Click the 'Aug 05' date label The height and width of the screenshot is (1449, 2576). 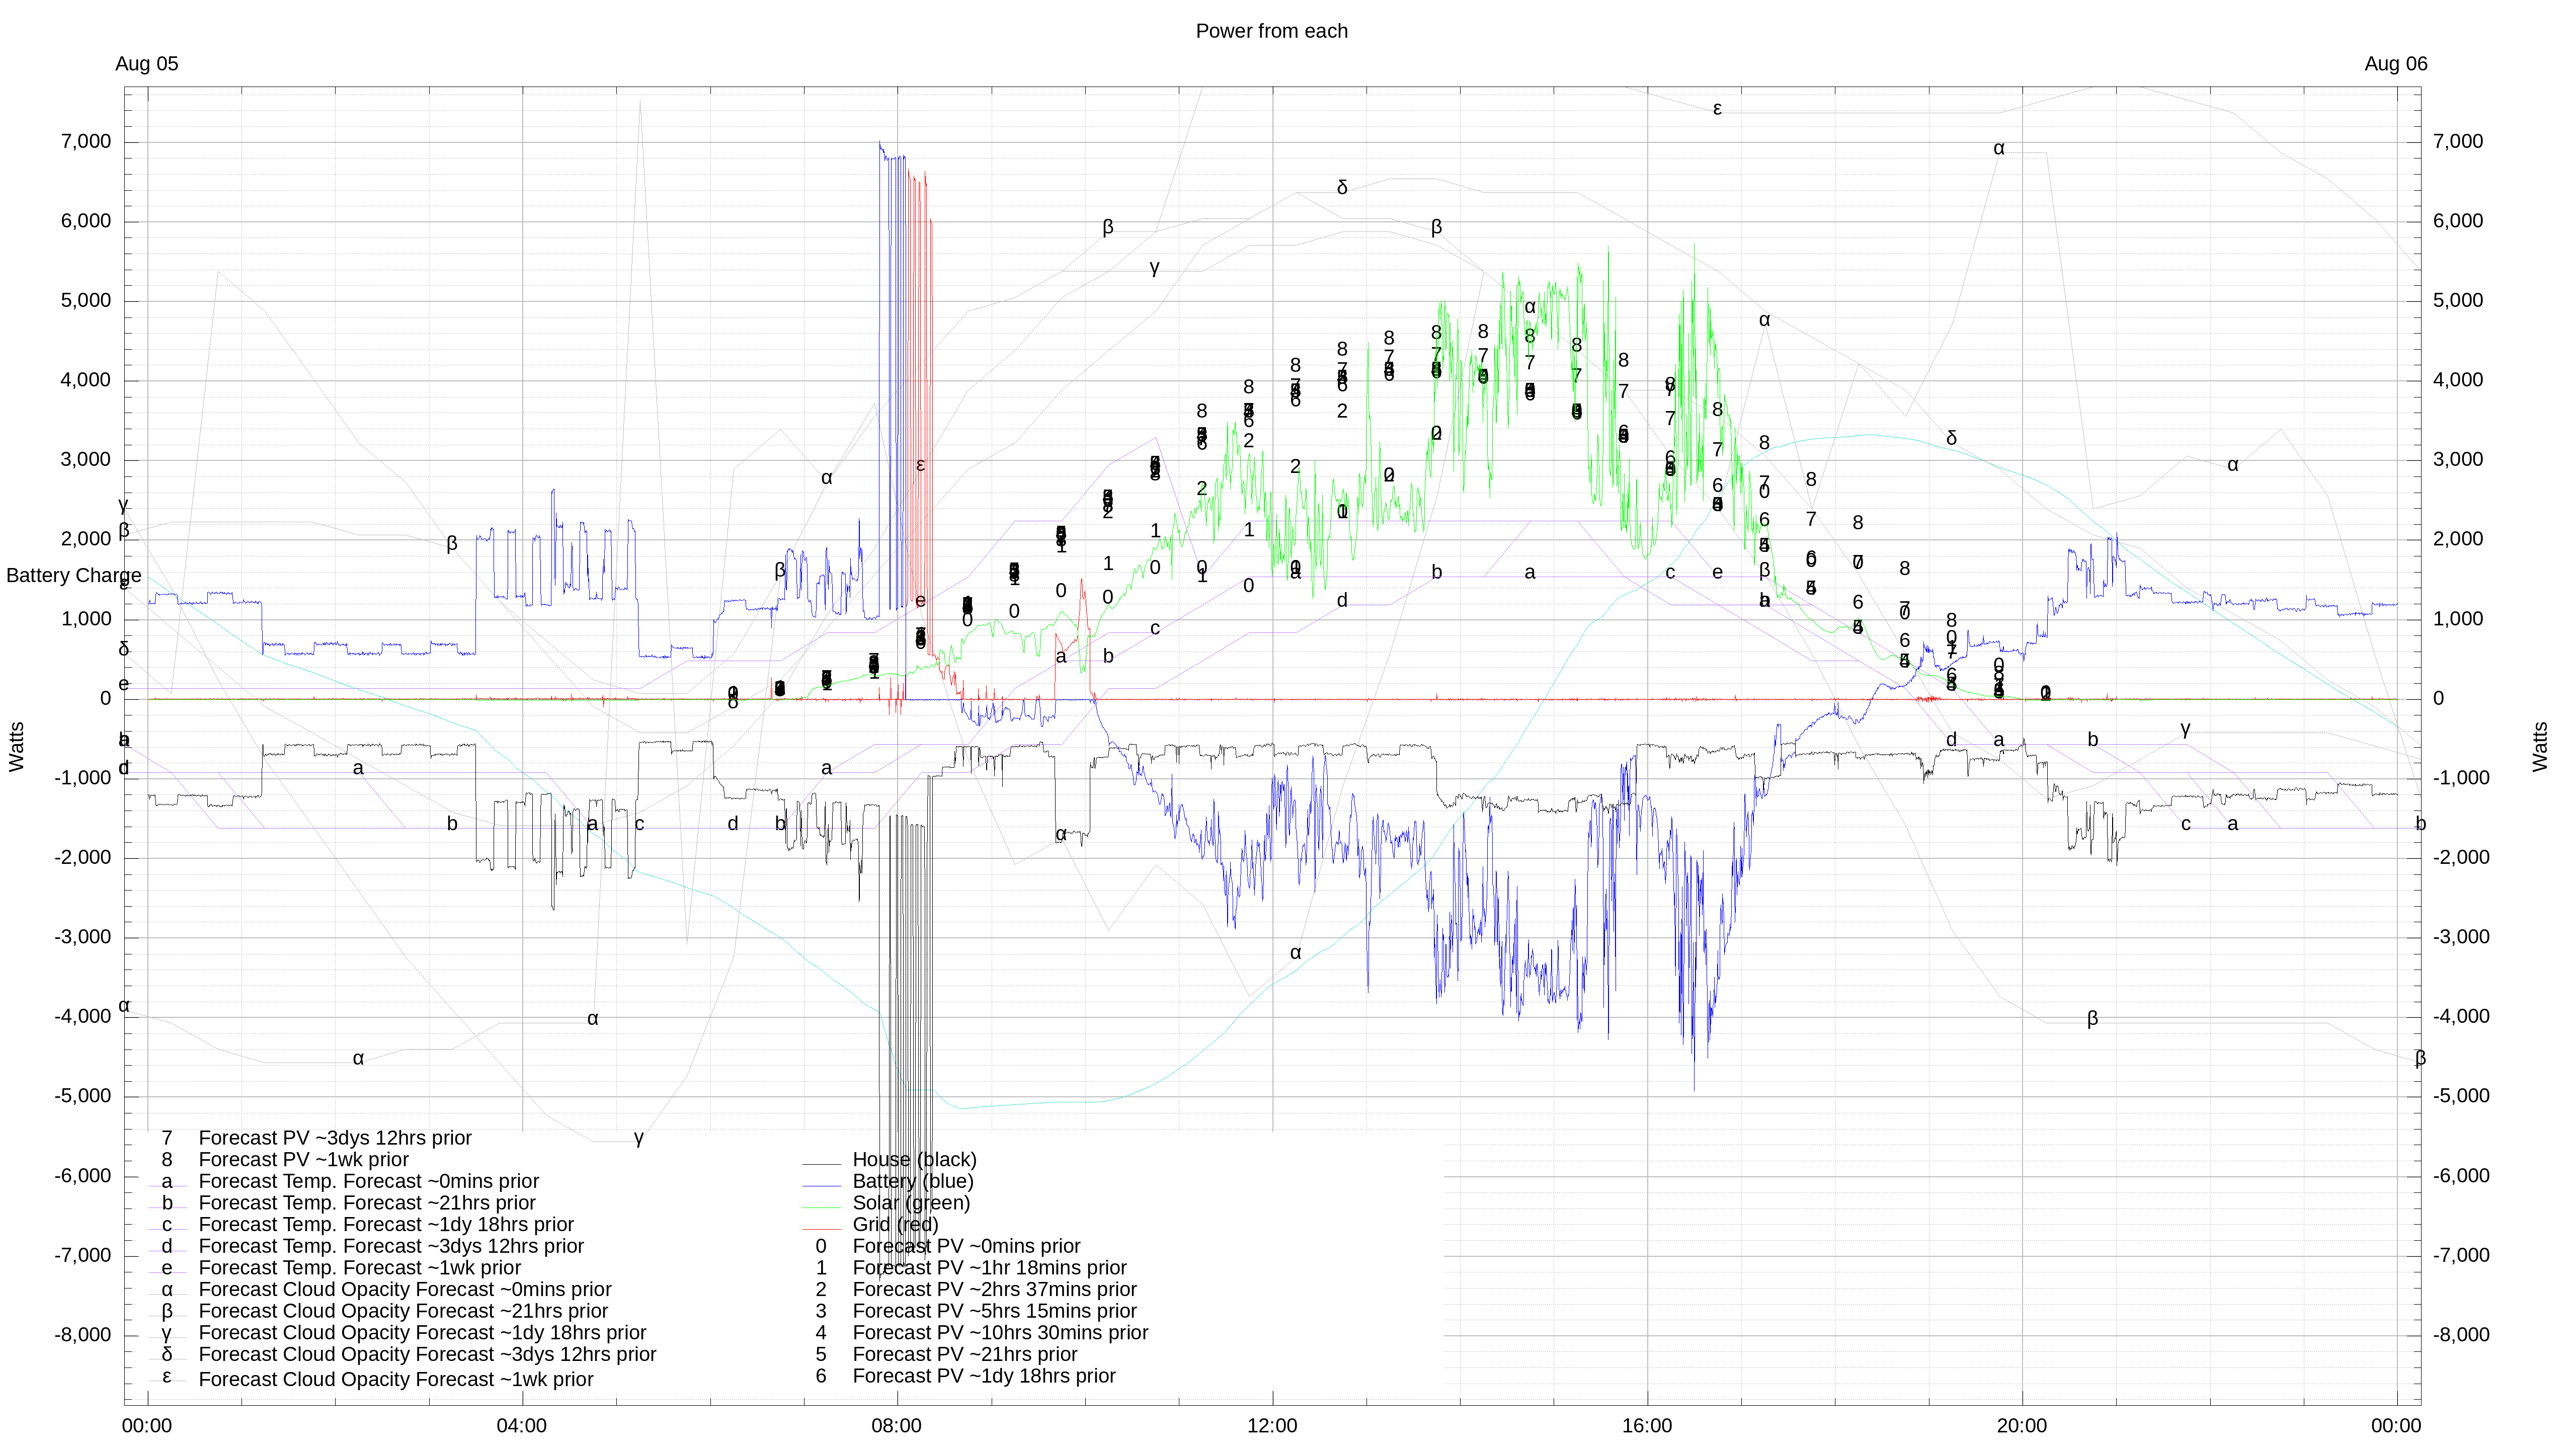[x=147, y=64]
